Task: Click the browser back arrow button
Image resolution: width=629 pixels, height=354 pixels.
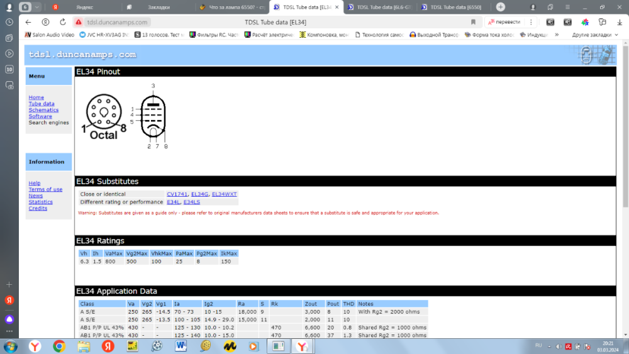Action: coord(29,21)
